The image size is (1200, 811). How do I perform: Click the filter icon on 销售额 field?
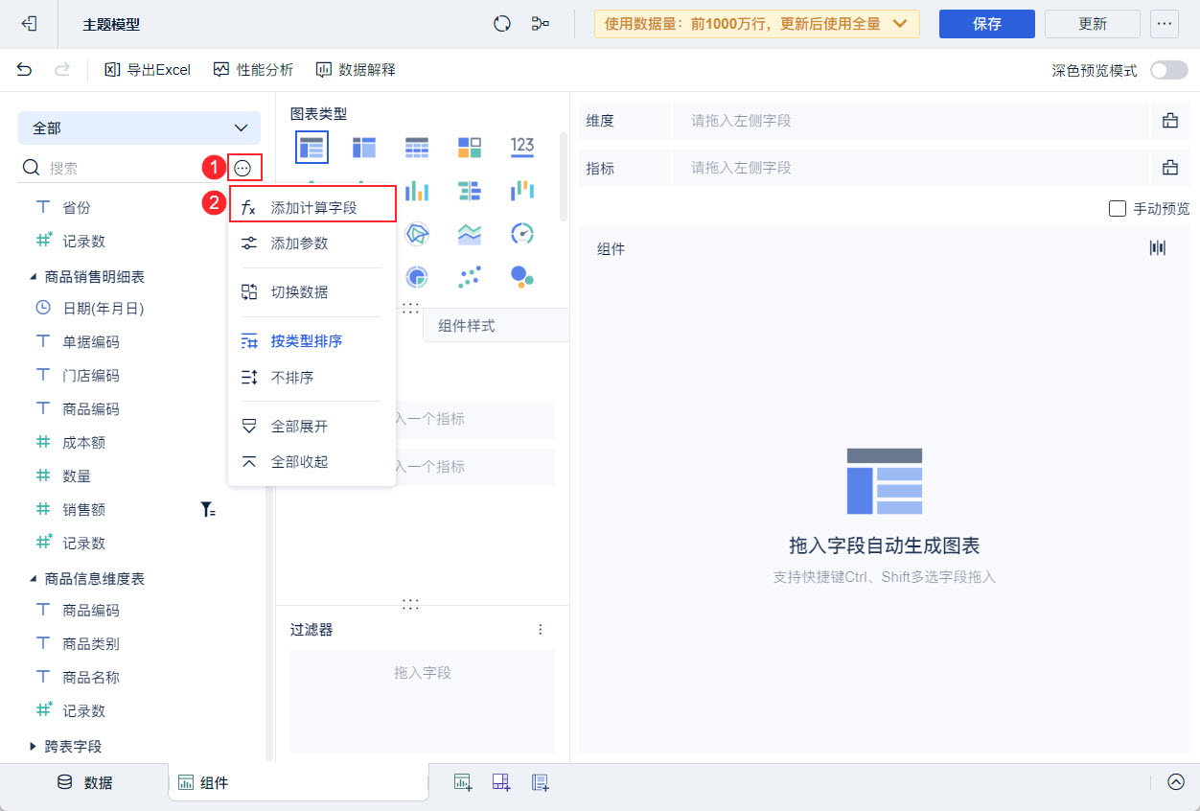(208, 510)
